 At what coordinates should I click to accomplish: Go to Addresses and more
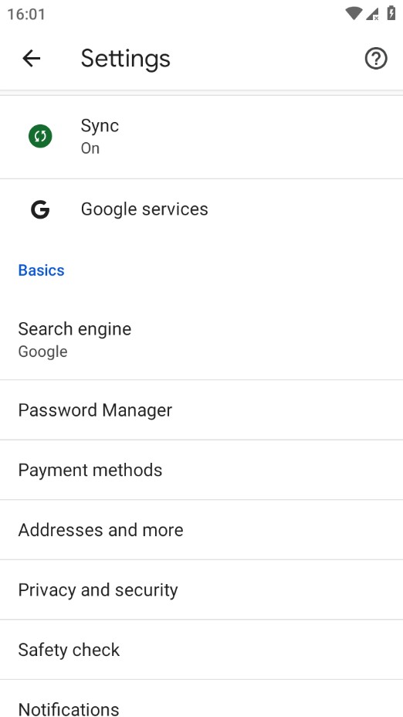(x=201, y=529)
